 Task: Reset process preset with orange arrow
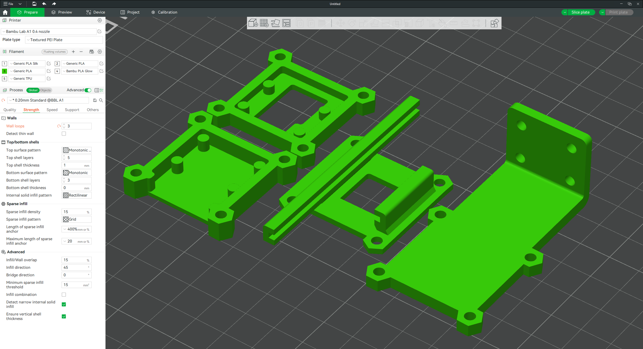[x=3, y=100]
